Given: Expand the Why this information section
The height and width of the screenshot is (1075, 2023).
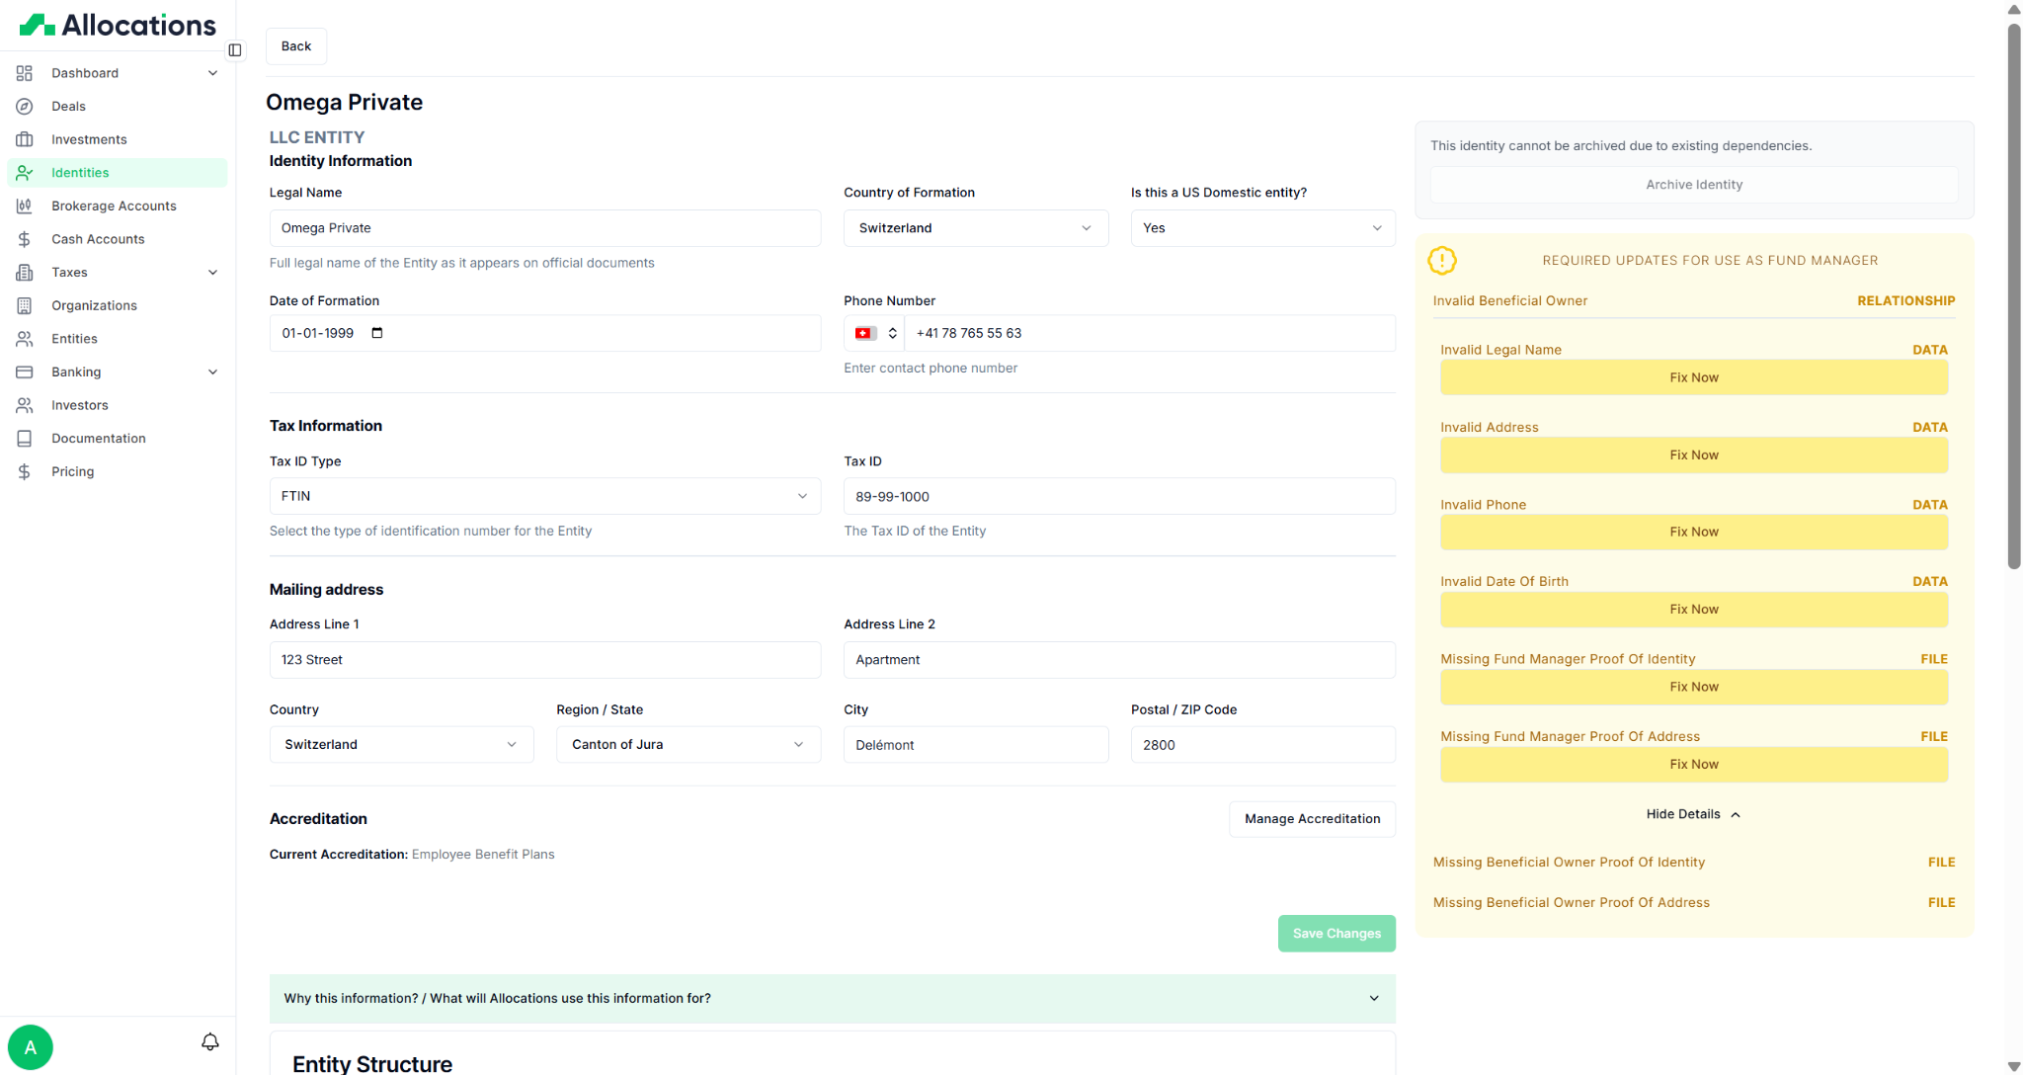Looking at the screenshot, I should (x=832, y=998).
